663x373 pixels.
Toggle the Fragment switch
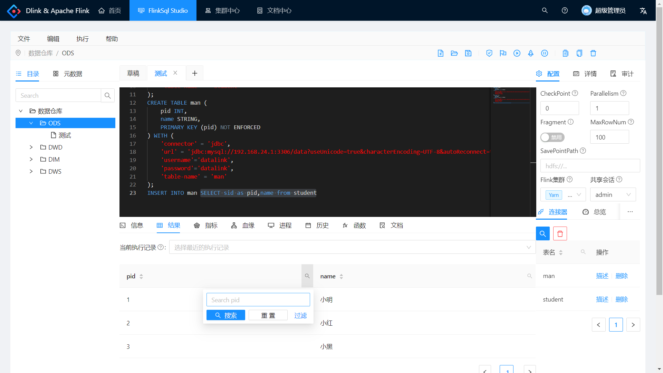point(552,137)
